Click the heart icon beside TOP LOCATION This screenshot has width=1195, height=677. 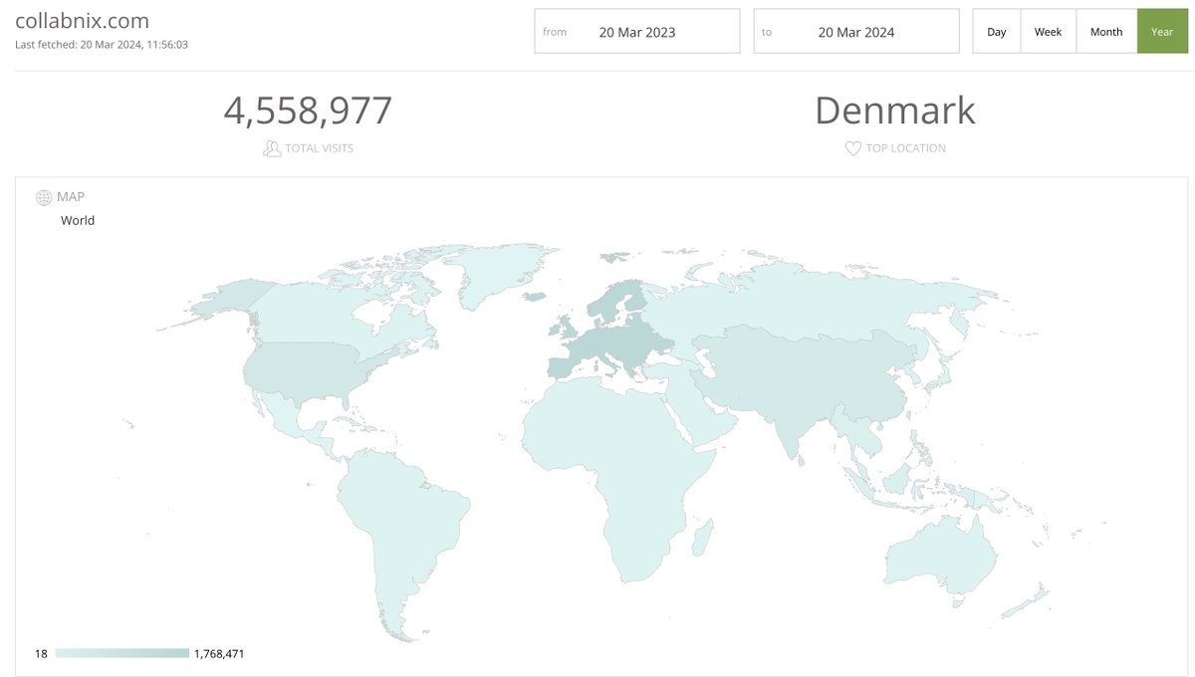tap(852, 148)
